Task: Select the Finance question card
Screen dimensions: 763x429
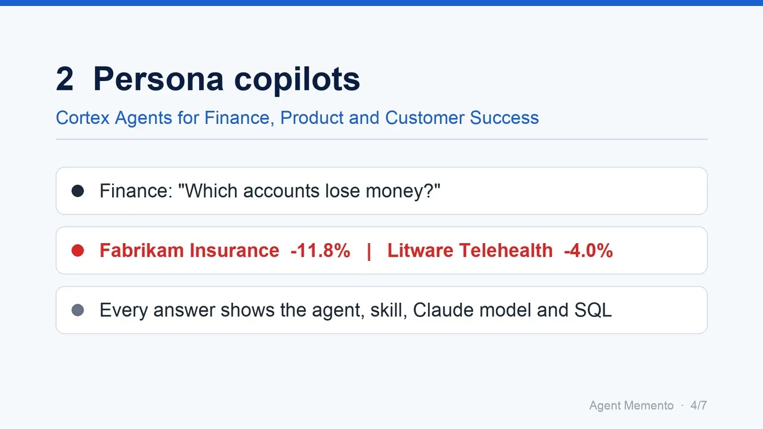Action: (381, 191)
